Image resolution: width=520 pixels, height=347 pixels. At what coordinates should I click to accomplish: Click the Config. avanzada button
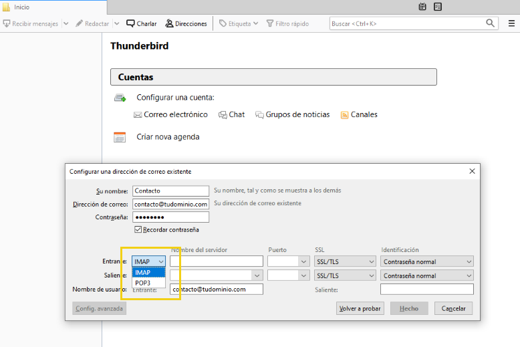point(99,308)
